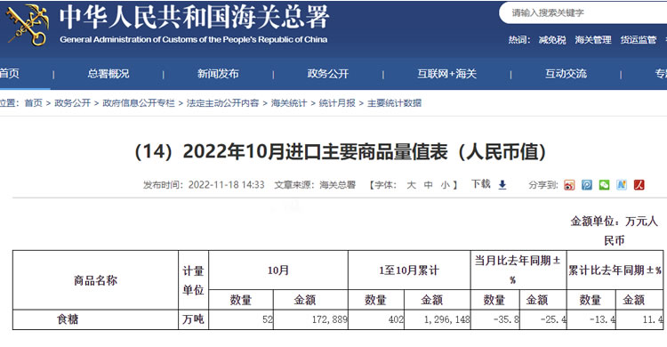The image size is (667, 347).
Task: Share the article to Weibo
Action: click(569, 185)
